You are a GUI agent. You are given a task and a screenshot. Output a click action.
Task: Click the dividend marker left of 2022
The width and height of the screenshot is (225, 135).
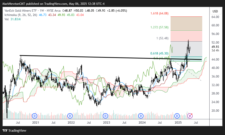click(x=70, y=116)
